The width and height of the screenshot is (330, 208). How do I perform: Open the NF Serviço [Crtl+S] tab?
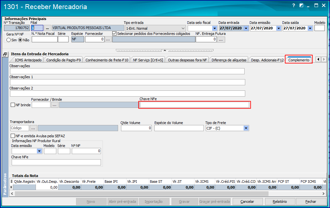coord(148,60)
